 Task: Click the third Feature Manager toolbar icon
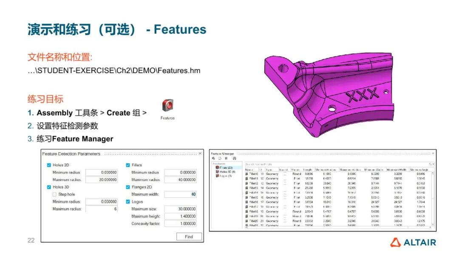[226, 158]
